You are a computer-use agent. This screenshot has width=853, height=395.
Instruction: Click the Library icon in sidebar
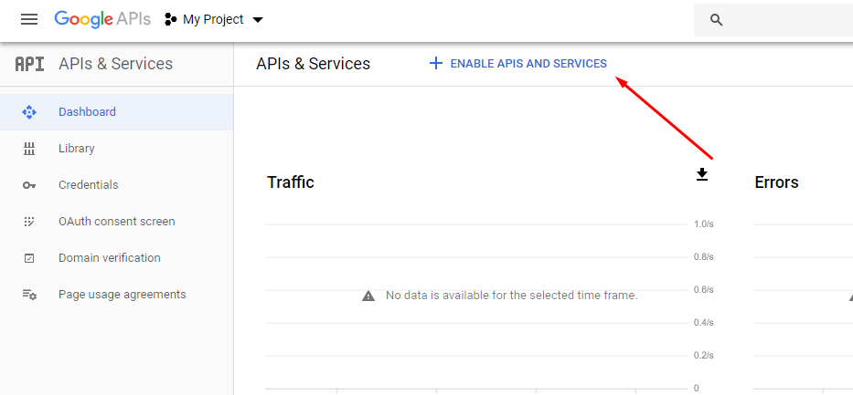[28, 149]
